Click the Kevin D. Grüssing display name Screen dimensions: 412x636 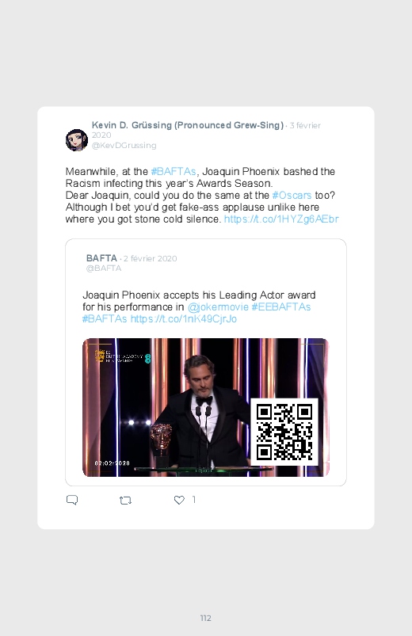[x=188, y=125]
